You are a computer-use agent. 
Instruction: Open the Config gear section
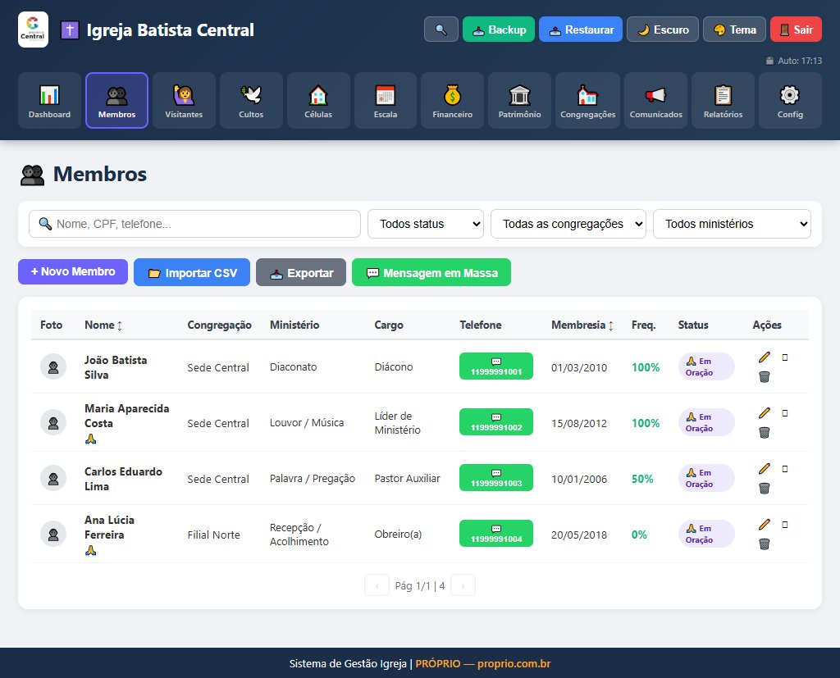790,101
